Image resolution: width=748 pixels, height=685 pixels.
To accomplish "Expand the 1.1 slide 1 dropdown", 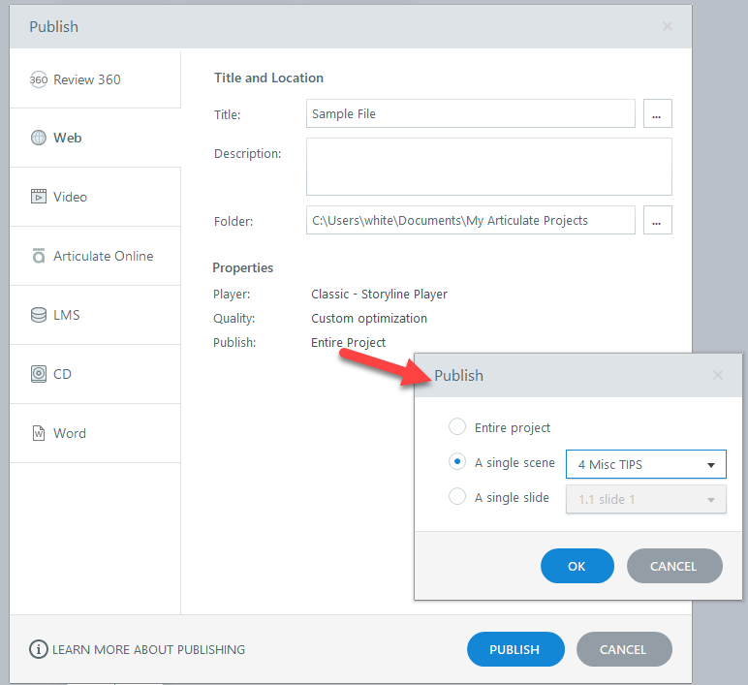I will tap(645, 500).
